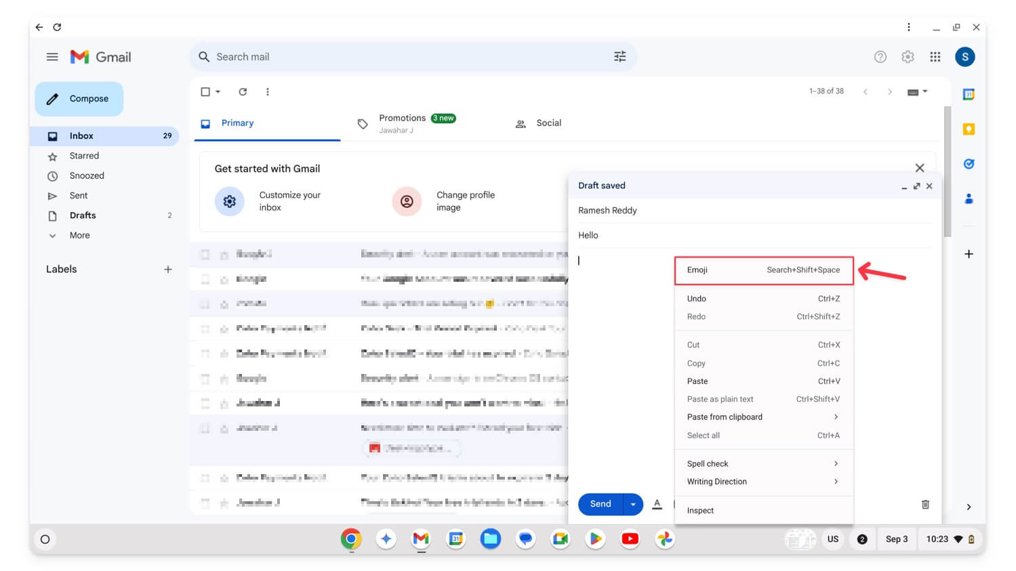
Task: Click the Send button
Action: click(x=601, y=504)
